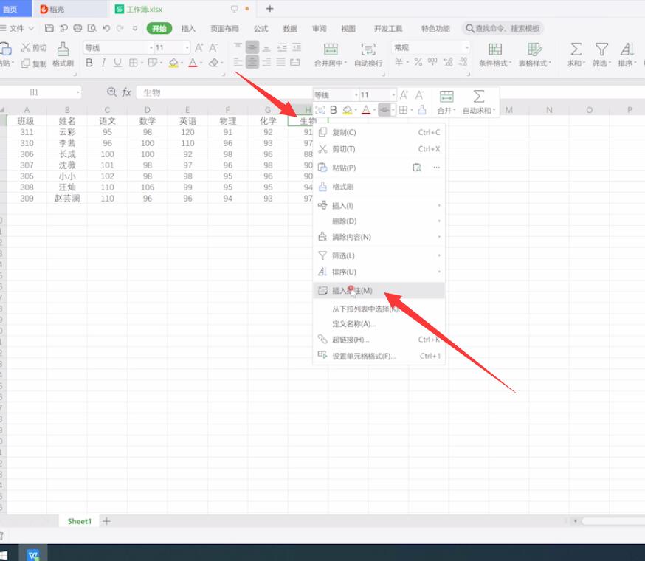645x561 pixels.
Task: Click the Print icon in quick toolbar
Action: coord(77,28)
